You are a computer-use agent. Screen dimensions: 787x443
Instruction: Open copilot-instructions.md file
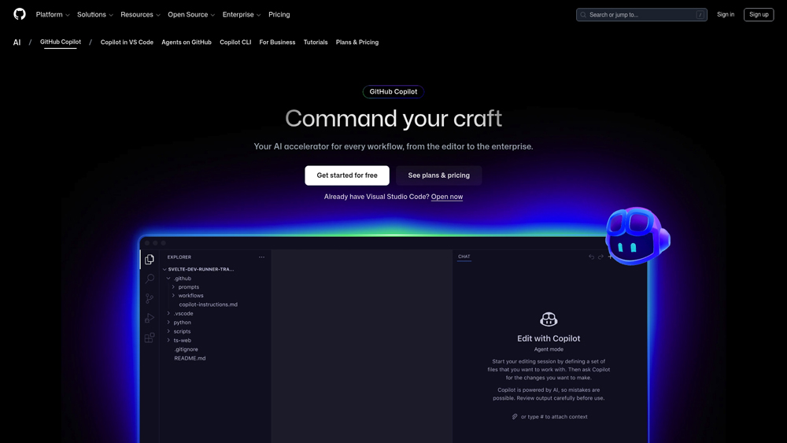(209, 305)
